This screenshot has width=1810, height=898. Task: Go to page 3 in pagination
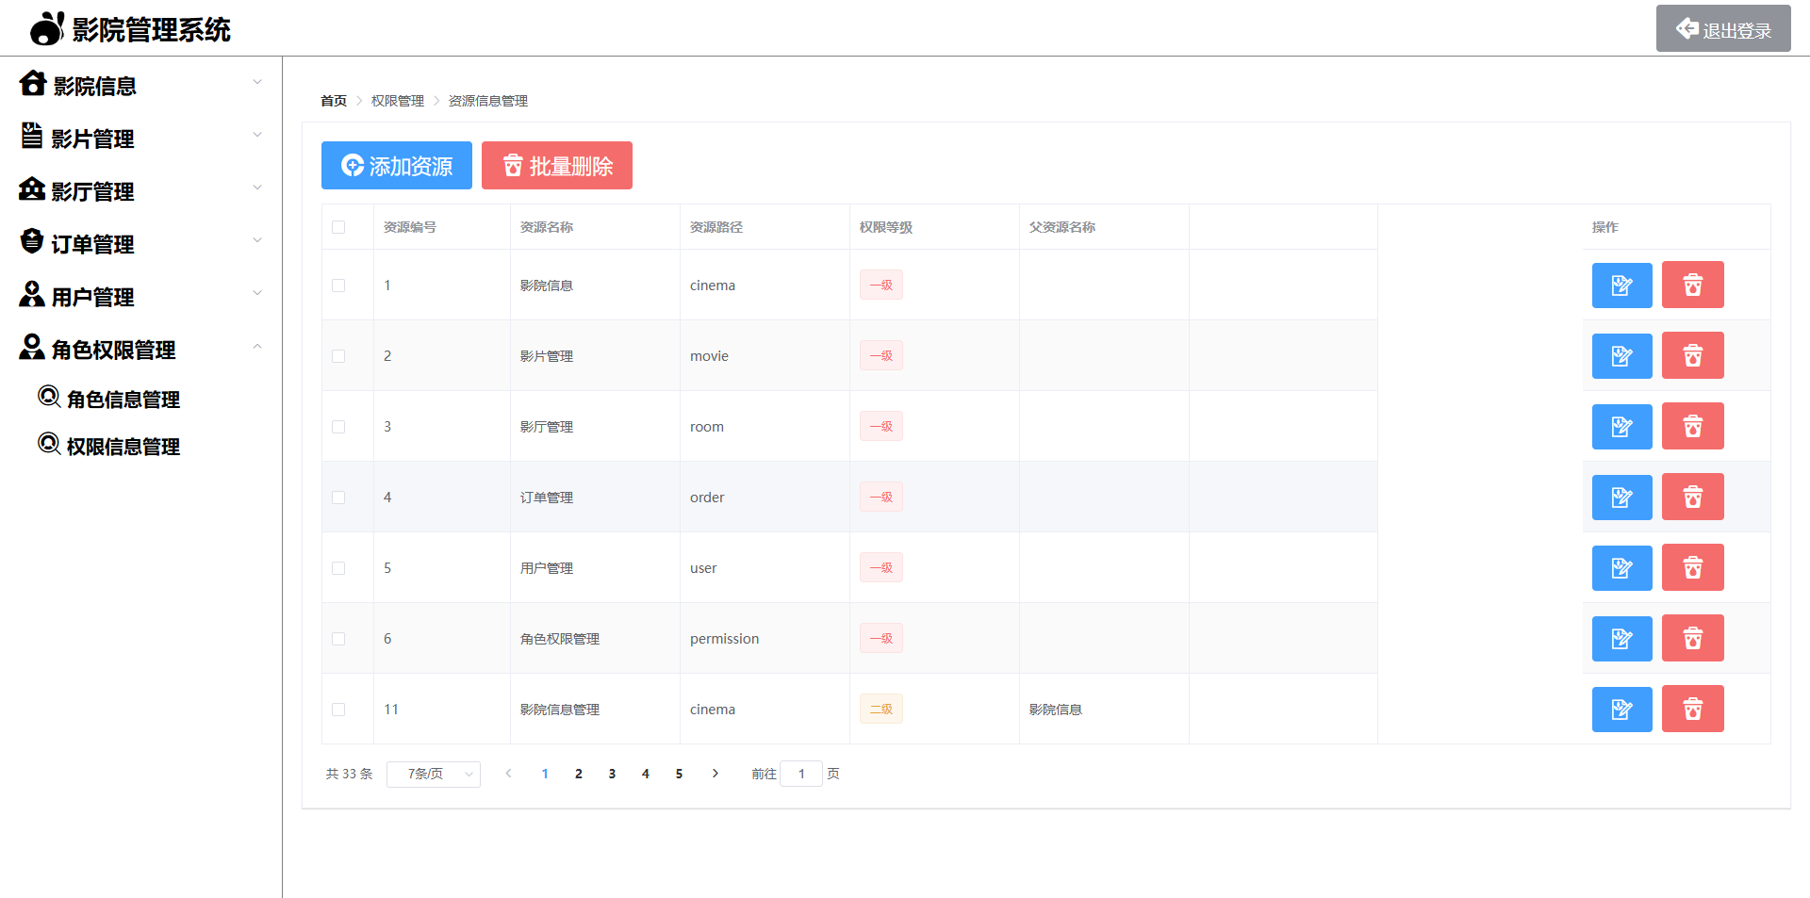pyautogui.click(x=612, y=773)
